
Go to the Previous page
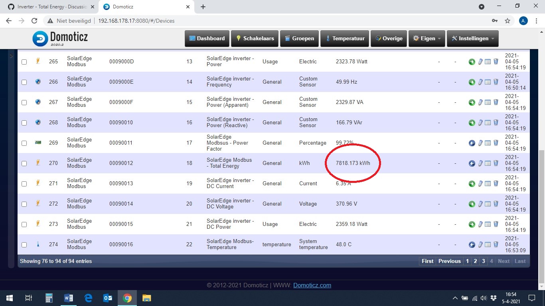pos(449,261)
